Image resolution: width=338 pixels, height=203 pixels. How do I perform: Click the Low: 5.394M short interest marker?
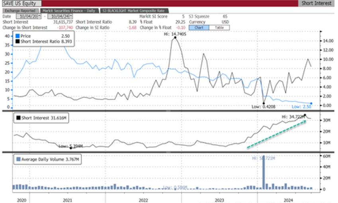[x=71, y=148]
